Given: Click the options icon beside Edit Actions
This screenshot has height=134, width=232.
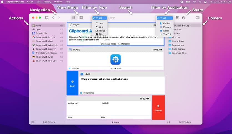Looking at the screenshot, I should pos(33,122).
